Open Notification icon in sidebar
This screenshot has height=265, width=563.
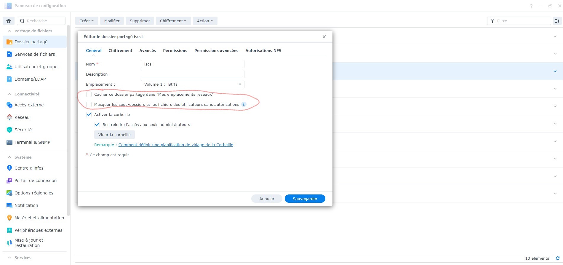tap(9, 205)
